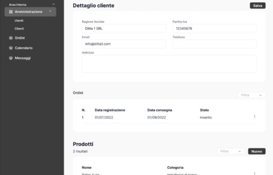Click the Amministrazione grid icon

coord(11,12)
